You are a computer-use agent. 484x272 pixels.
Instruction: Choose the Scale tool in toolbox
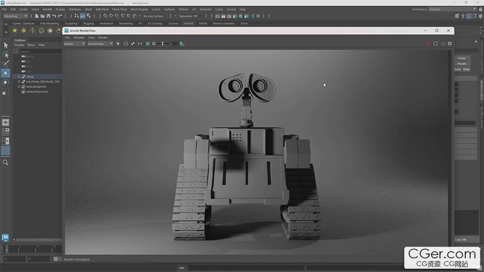click(x=5, y=92)
